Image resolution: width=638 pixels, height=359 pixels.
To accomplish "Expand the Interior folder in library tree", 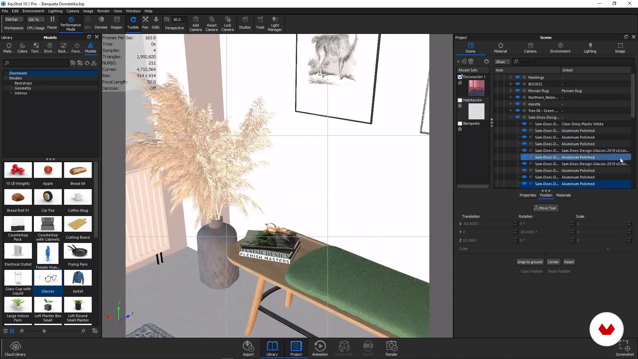I will [11, 93].
